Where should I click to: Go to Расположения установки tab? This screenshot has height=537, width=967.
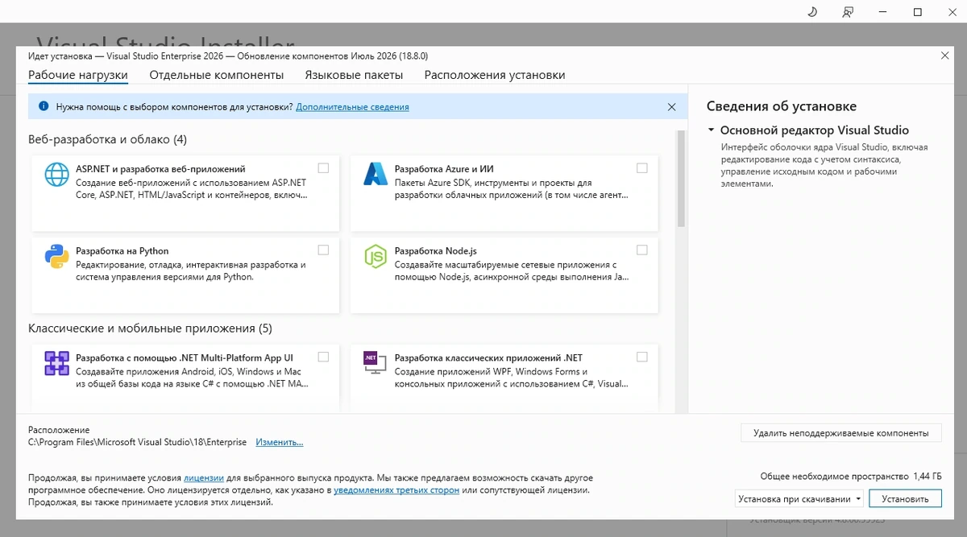click(x=495, y=75)
